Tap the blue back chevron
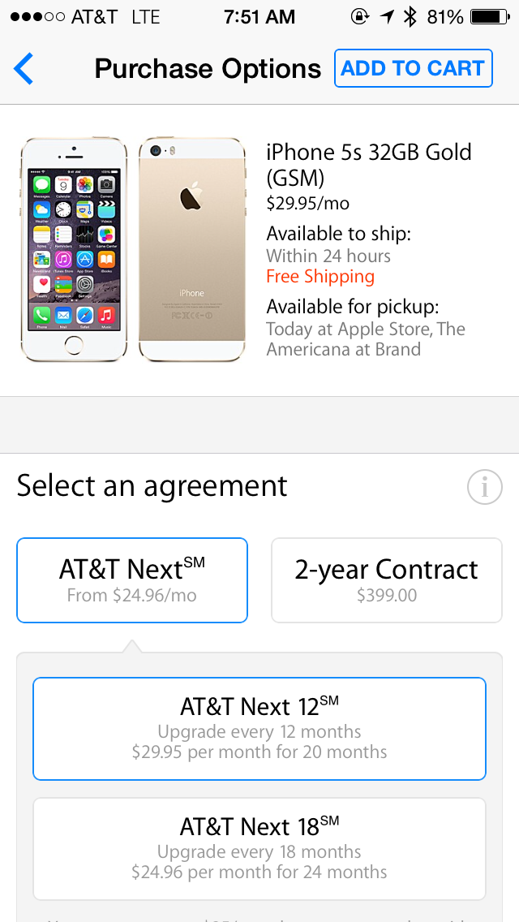 click(x=24, y=68)
